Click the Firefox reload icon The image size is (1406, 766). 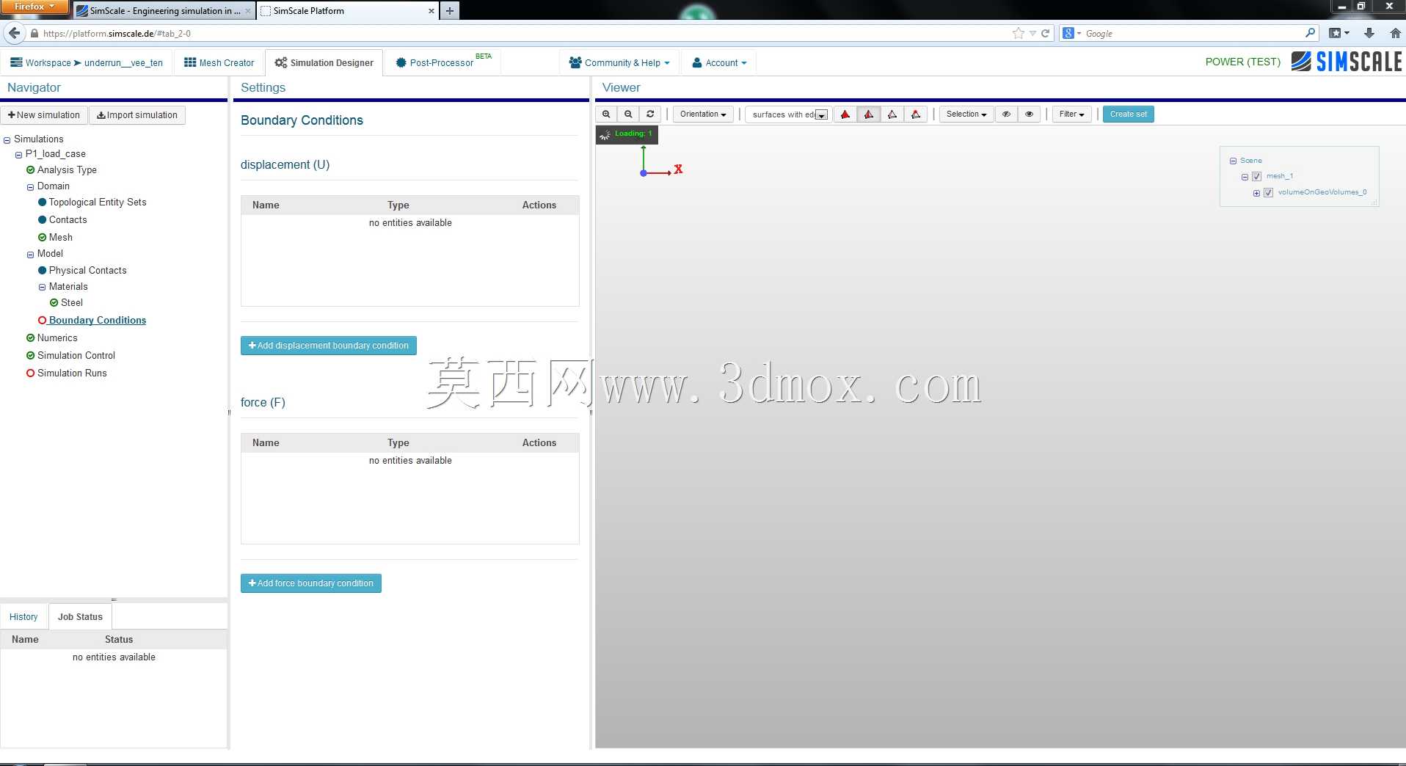1045,33
